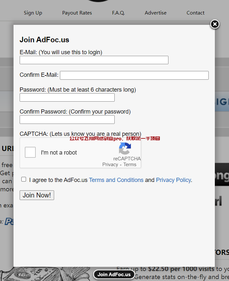
Task: Close the Join AdFoc.us popup
Action: tap(215, 24)
